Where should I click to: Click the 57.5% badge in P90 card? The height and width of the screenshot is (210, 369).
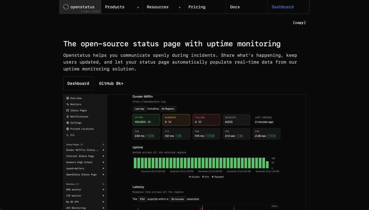(x=210, y=136)
